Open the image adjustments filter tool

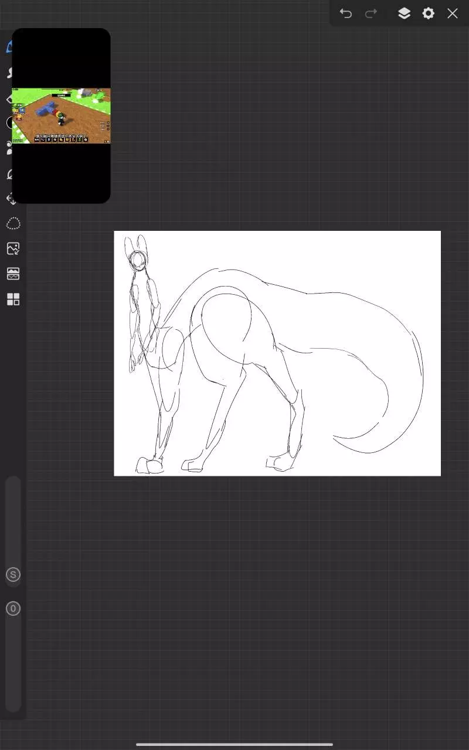click(13, 274)
